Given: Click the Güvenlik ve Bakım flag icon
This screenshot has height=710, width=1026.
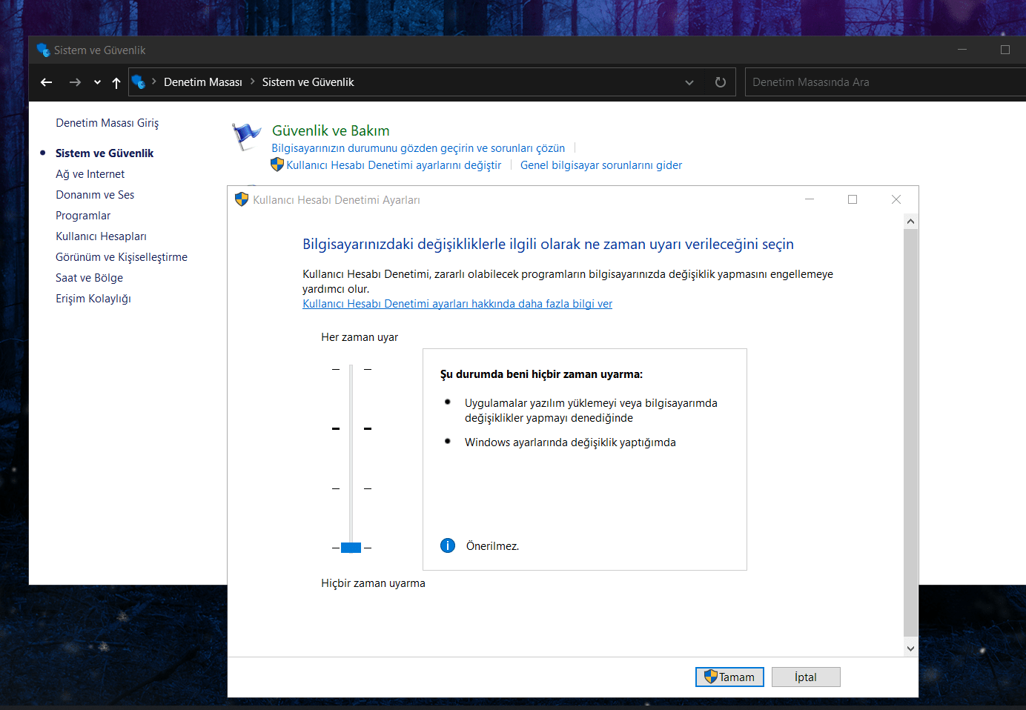Looking at the screenshot, I should [x=246, y=136].
